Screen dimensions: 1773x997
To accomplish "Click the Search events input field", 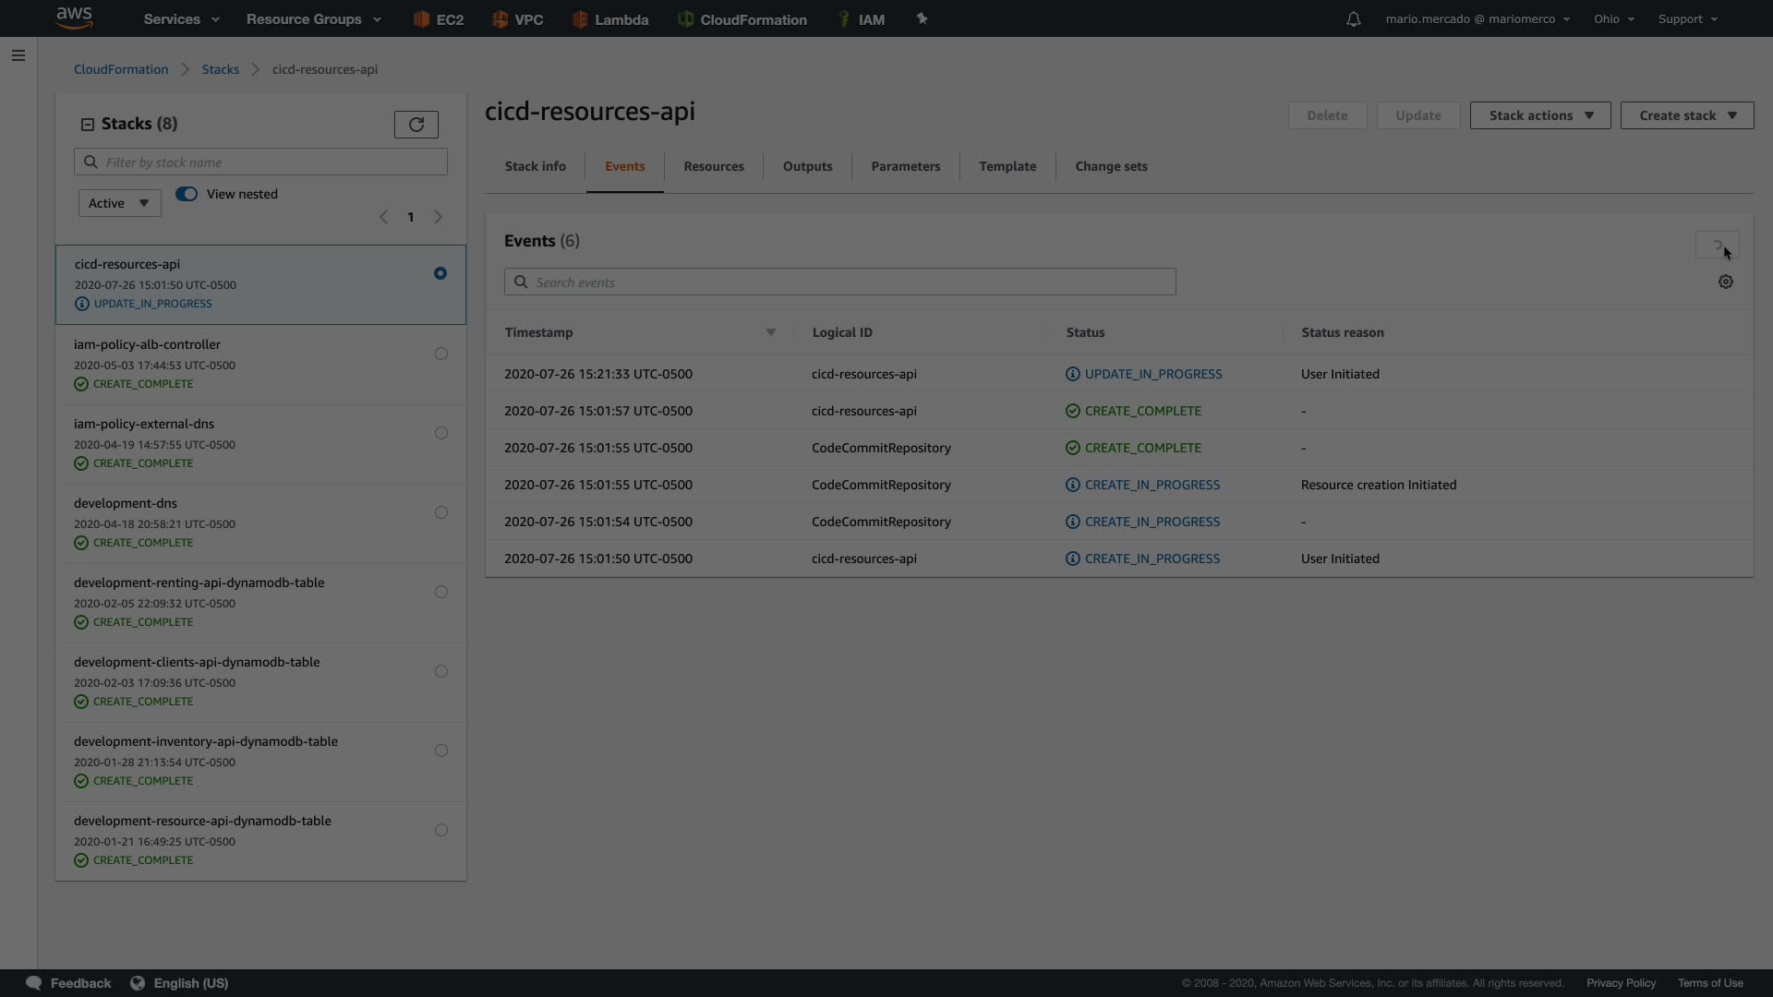I will click(839, 282).
